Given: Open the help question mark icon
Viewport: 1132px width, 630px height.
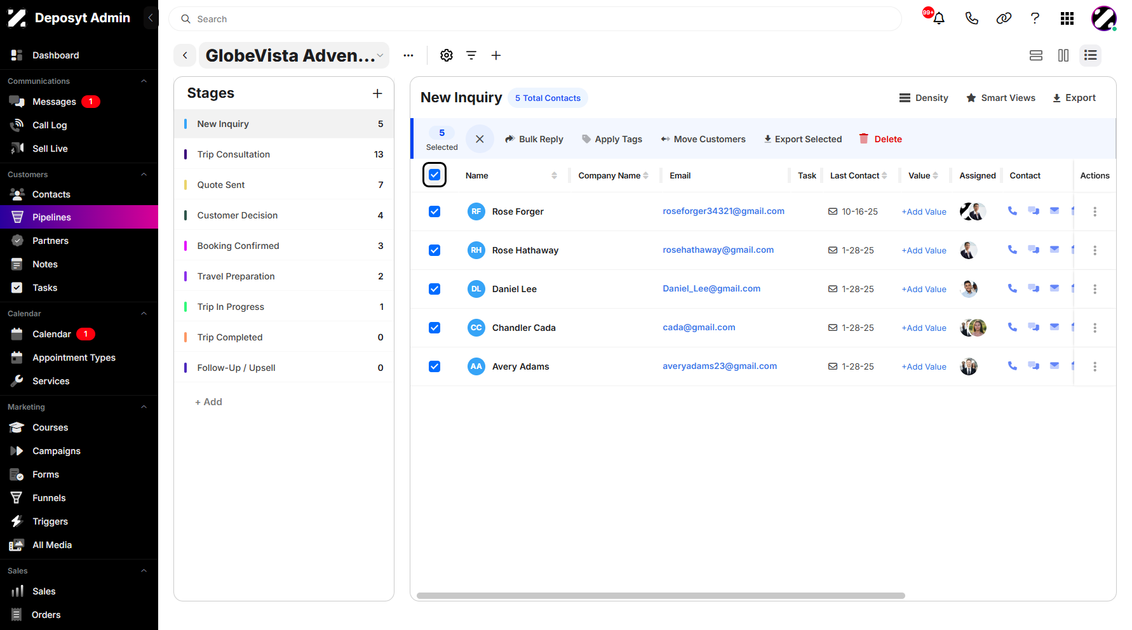Looking at the screenshot, I should [x=1035, y=18].
